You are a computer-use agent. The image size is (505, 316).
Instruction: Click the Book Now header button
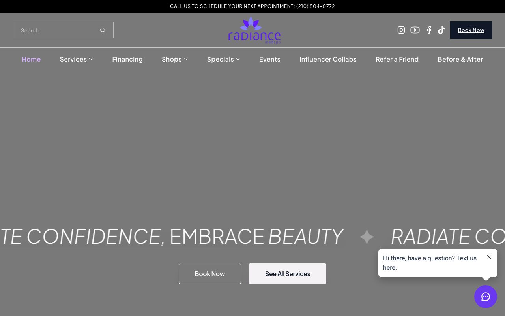click(x=471, y=30)
